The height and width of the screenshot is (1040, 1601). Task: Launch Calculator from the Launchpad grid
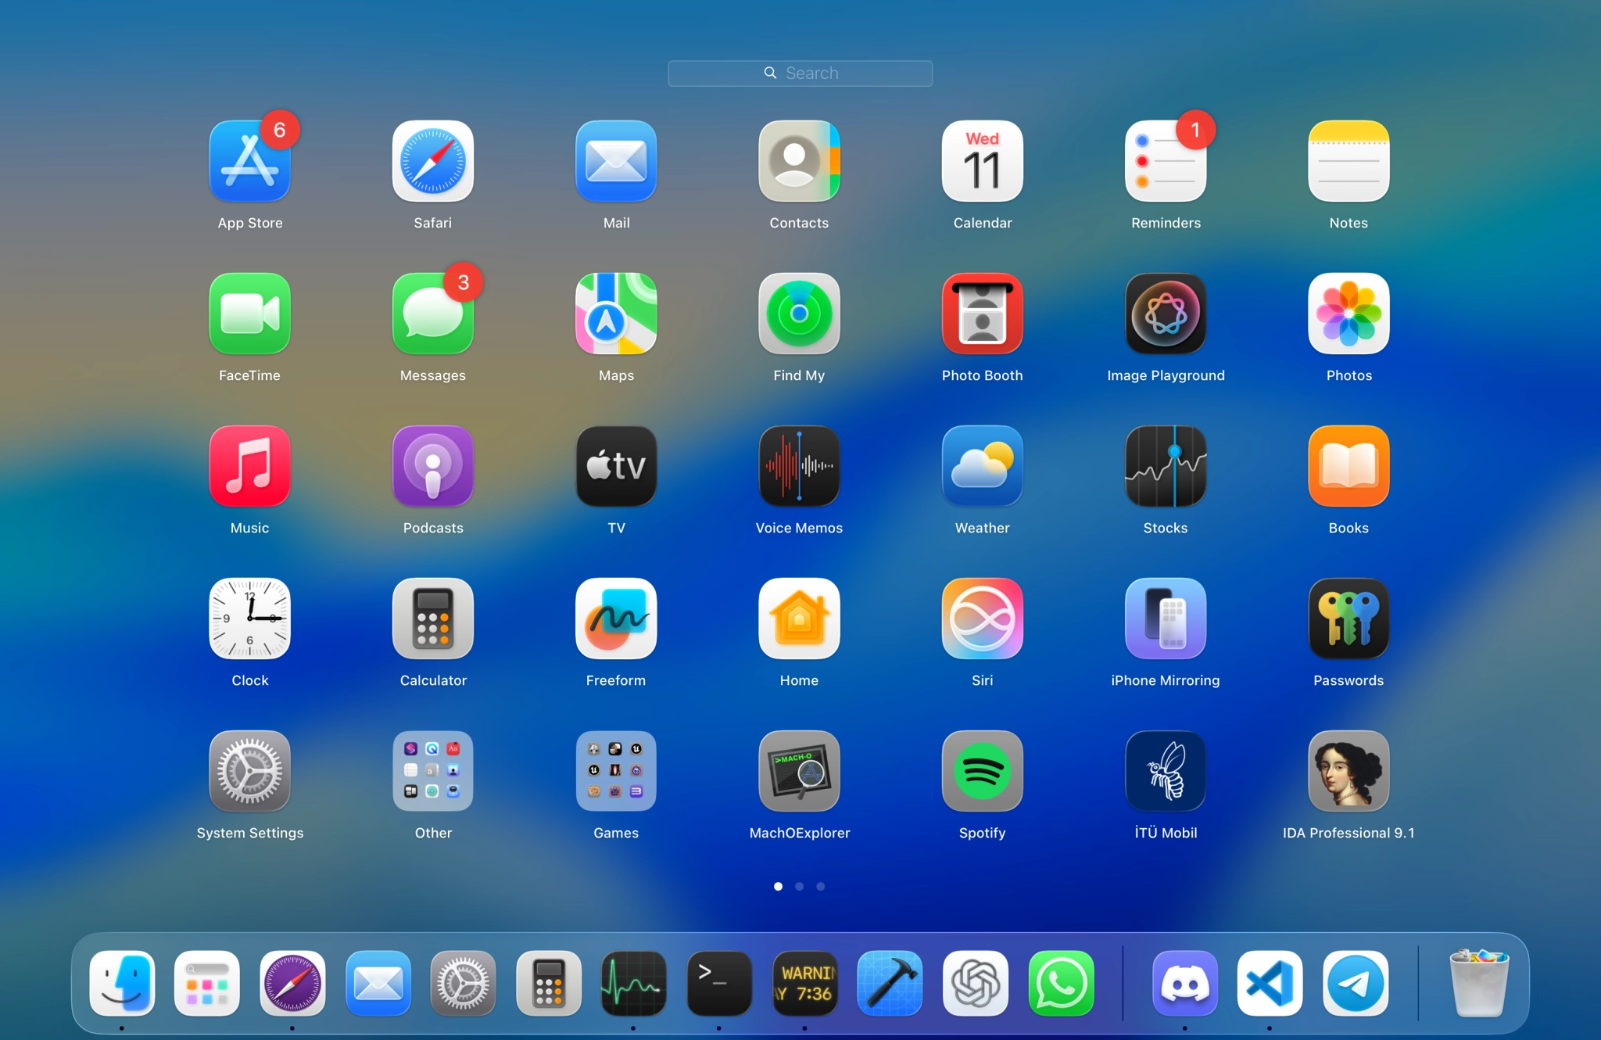click(x=433, y=619)
